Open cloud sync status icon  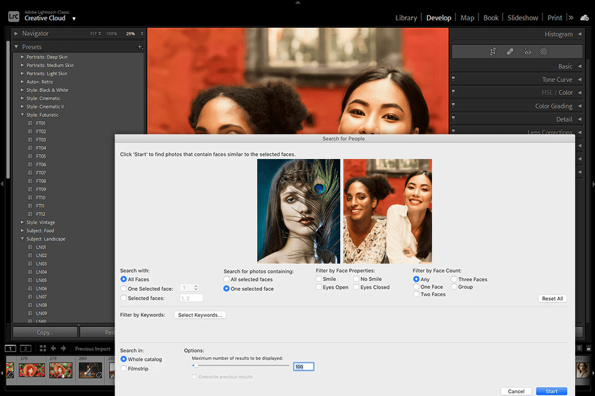pos(584,18)
